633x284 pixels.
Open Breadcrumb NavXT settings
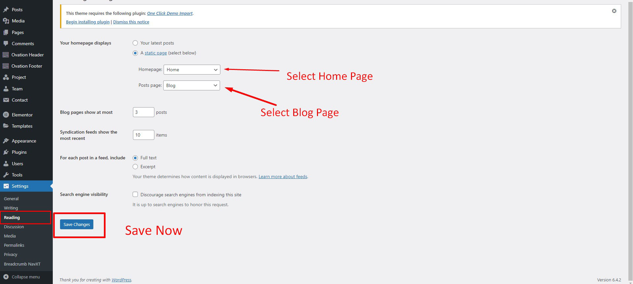click(22, 264)
